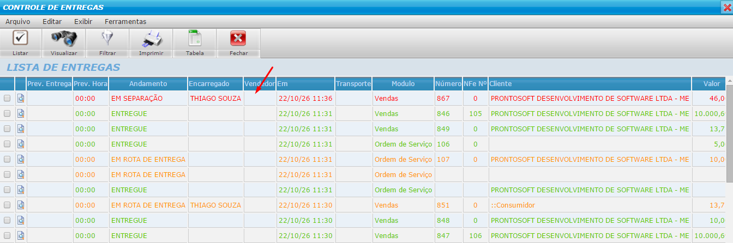The width and height of the screenshot is (733, 243).
Task: Click the Filtrar funnel icon
Action: (x=107, y=39)
